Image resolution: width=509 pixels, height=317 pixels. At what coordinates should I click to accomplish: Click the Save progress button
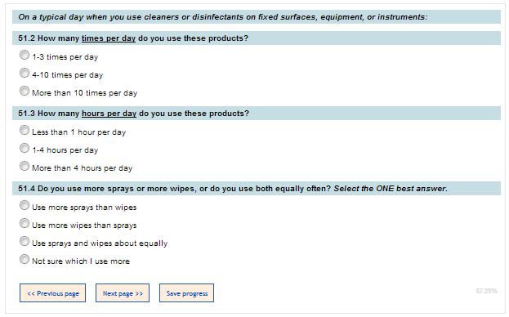click(x=186, y=293)
